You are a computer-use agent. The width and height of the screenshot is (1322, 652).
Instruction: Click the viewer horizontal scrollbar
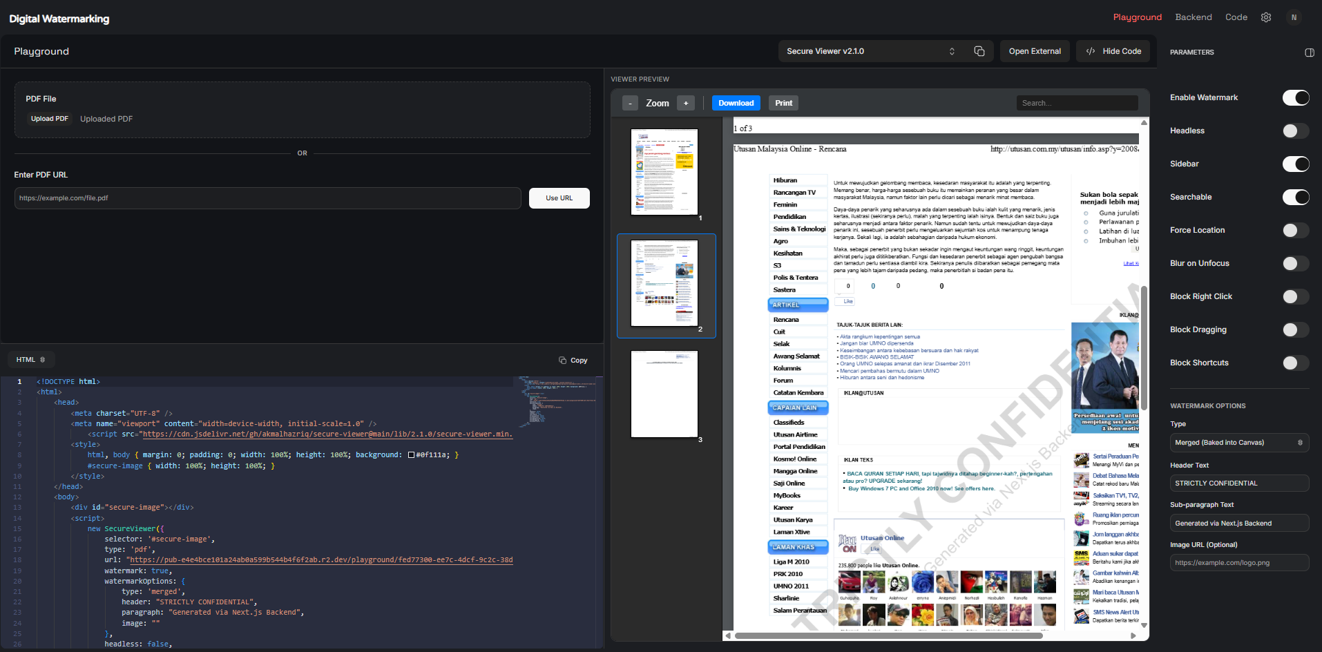[888, 635]
